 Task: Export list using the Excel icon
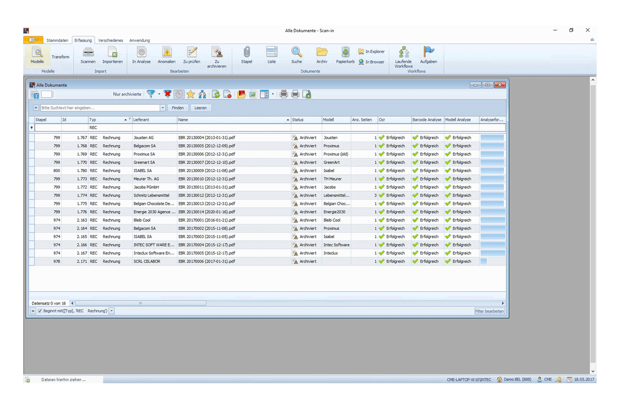pyautogui.click(x=307, y=94)
